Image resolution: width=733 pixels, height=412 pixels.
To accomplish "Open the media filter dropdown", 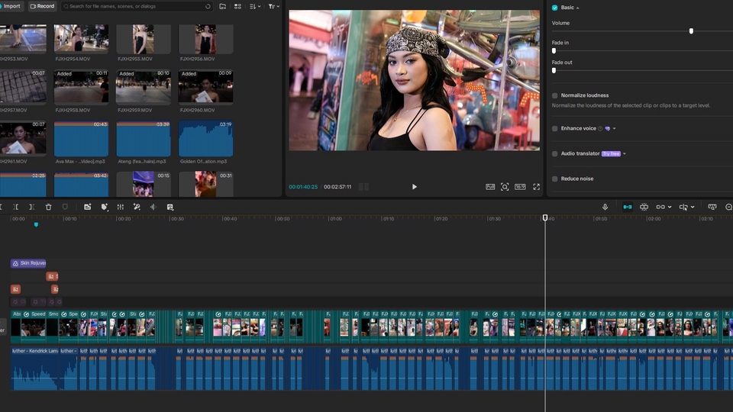I will [273, 6].
